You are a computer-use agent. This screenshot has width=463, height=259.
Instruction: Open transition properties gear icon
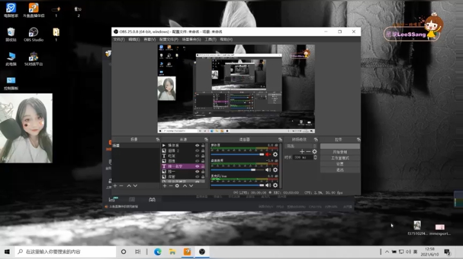point(314,151)
